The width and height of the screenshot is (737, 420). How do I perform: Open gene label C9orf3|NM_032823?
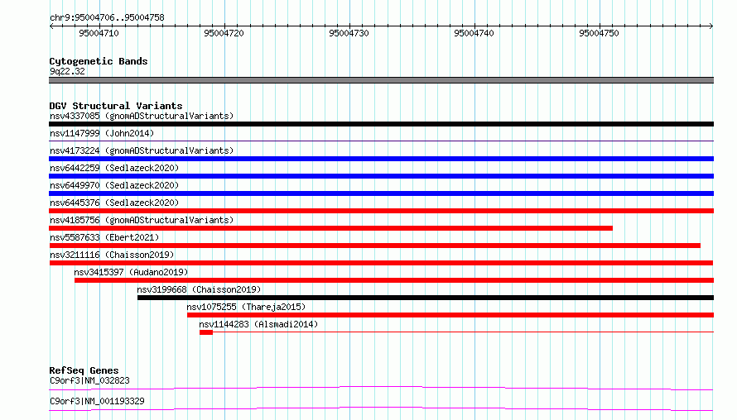click(x=89, y=380)
